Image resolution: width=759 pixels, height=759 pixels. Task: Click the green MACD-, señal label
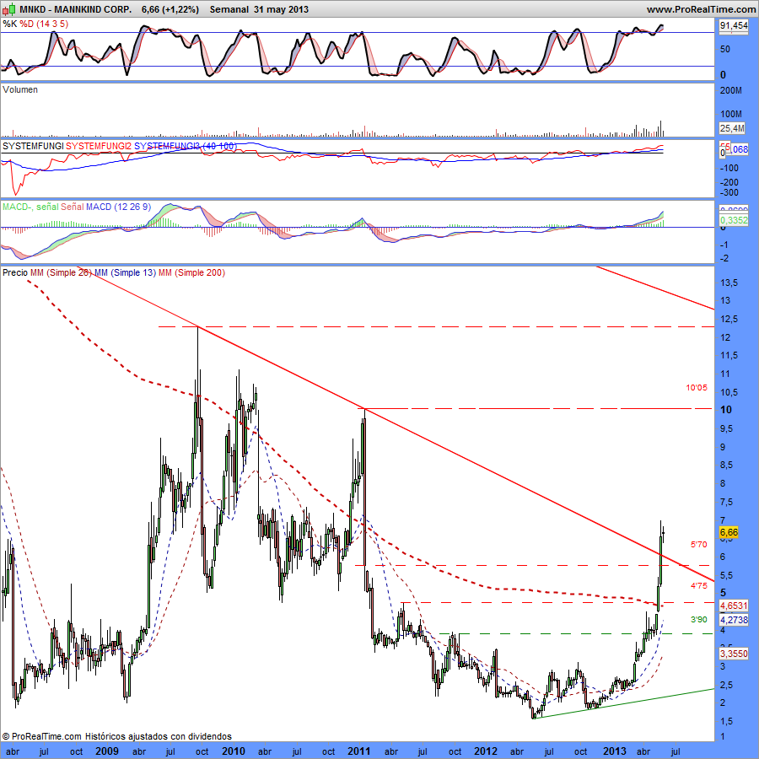(x=30, y=207)
